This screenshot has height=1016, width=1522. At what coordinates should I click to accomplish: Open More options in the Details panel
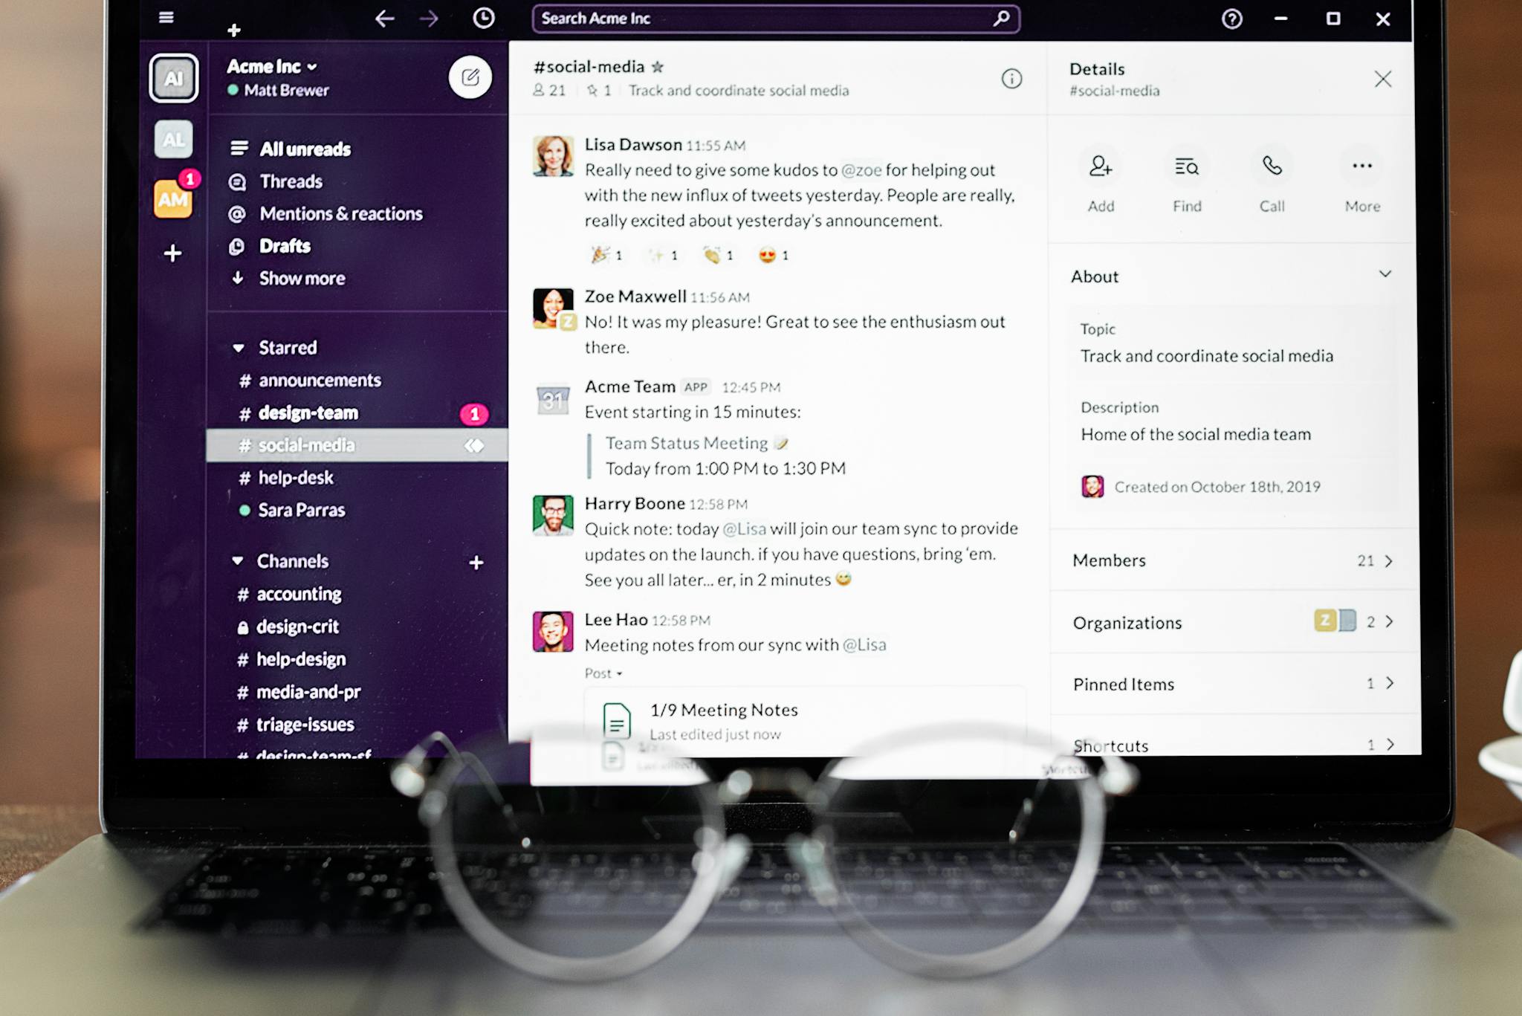coord(1360,168)
